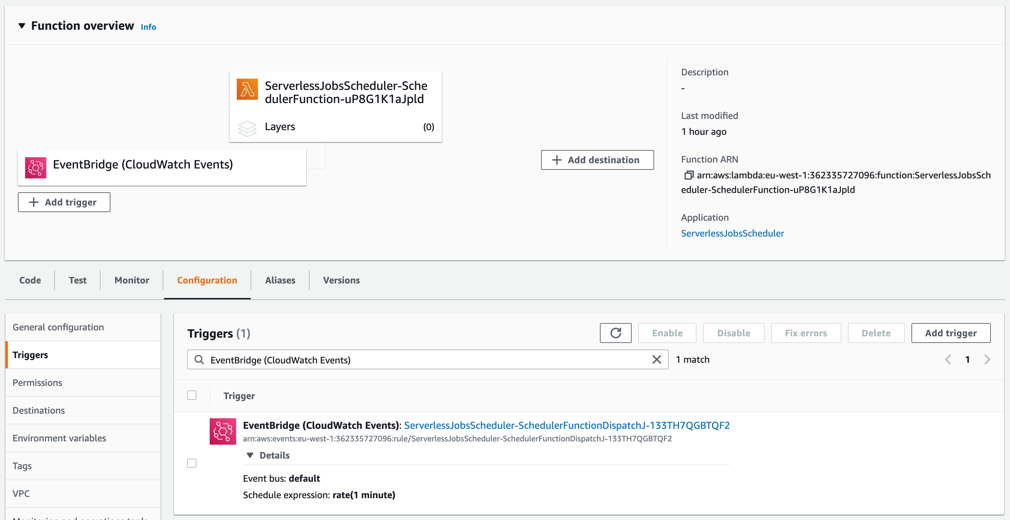The height and width of the screenshot is (520, 1010).
Task: Check the checkbox next to the Details section
Action: (x=192, y=463)
